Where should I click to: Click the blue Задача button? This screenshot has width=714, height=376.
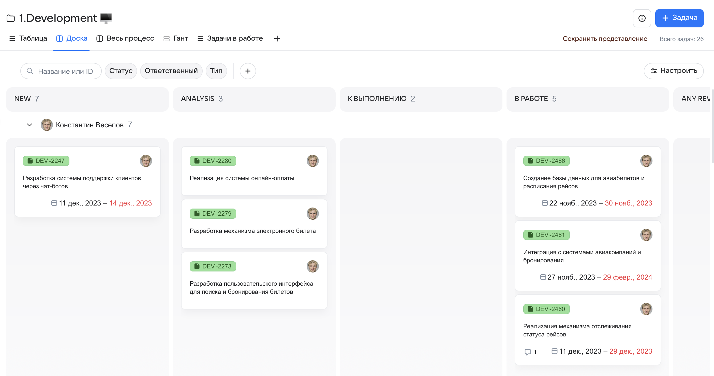tap(679, 18)
